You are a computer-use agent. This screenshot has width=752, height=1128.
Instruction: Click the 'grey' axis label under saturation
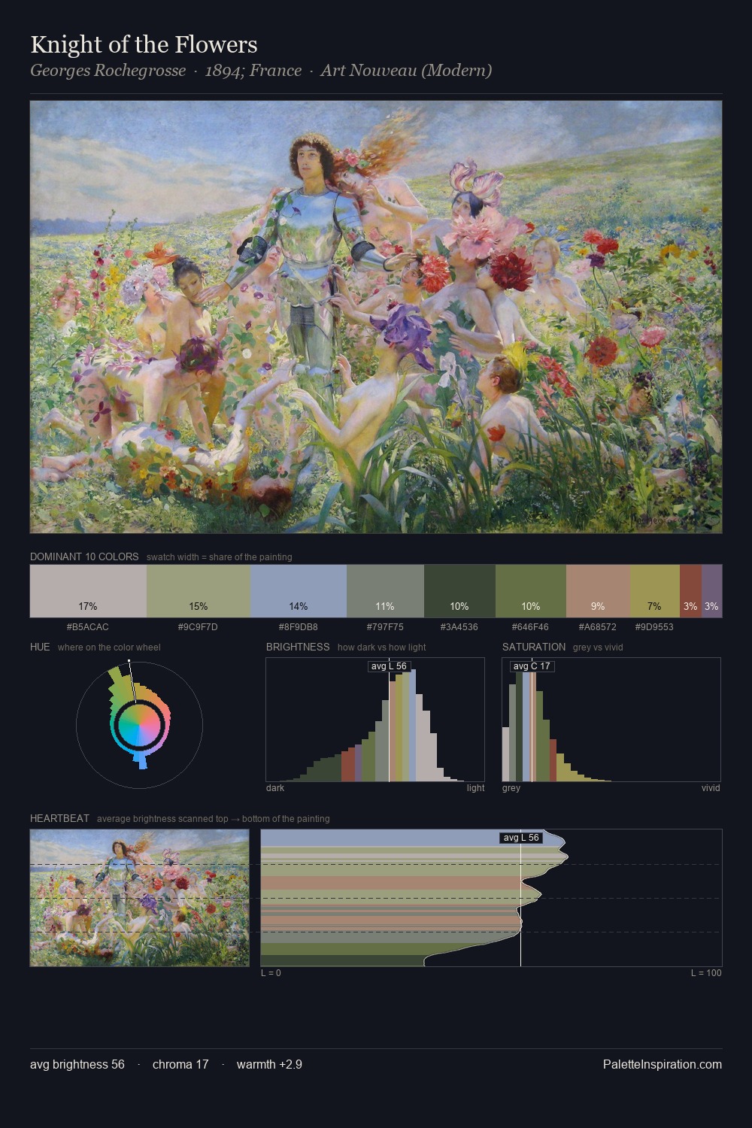point(511,788)
